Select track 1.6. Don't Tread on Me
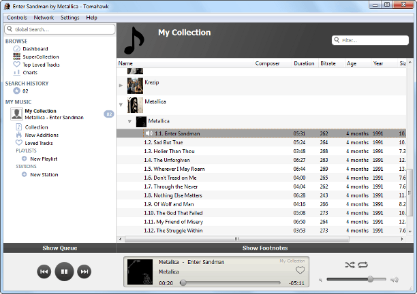The height and width of the screenshot is (294, 417). pyautogui.click(x=261, y=178)
